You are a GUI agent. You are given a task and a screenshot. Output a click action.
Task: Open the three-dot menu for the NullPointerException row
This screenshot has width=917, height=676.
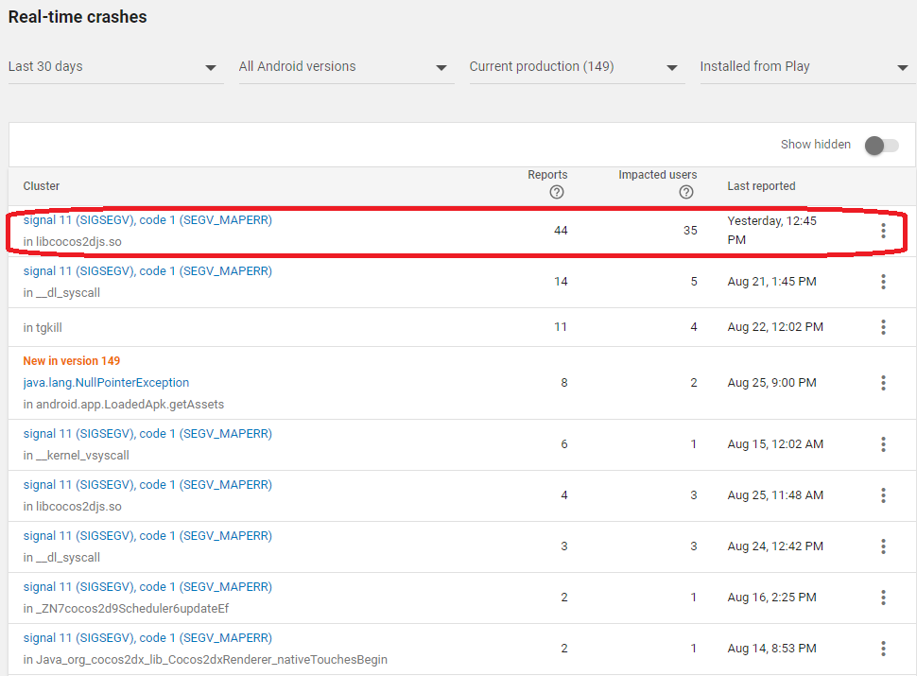(883, 383)
